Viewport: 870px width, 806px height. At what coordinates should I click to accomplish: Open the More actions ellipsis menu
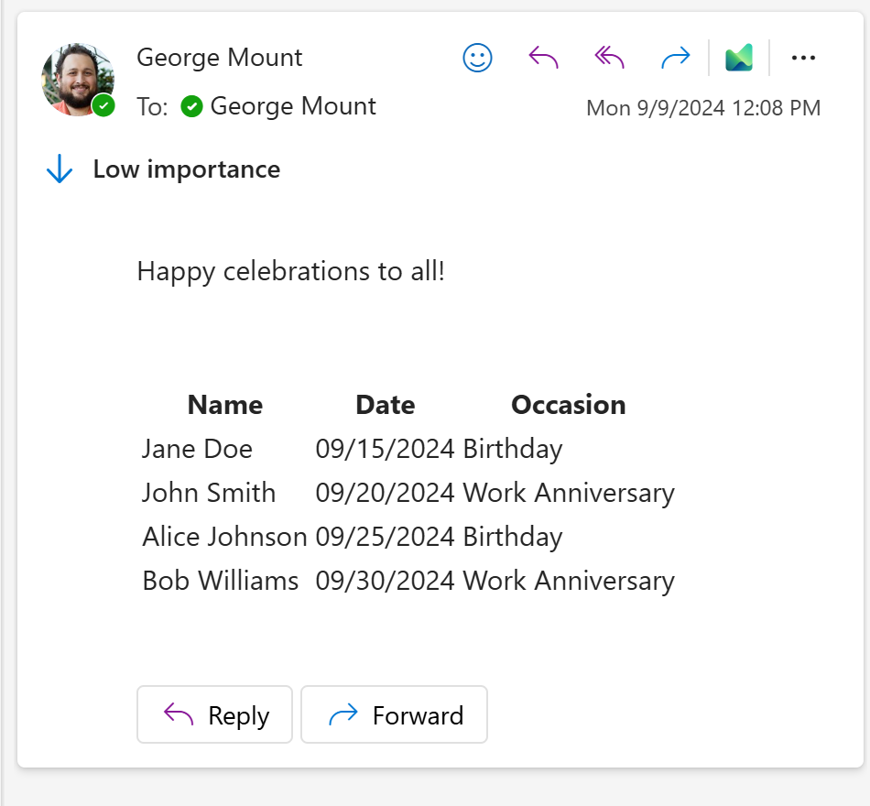click(803, 59)
